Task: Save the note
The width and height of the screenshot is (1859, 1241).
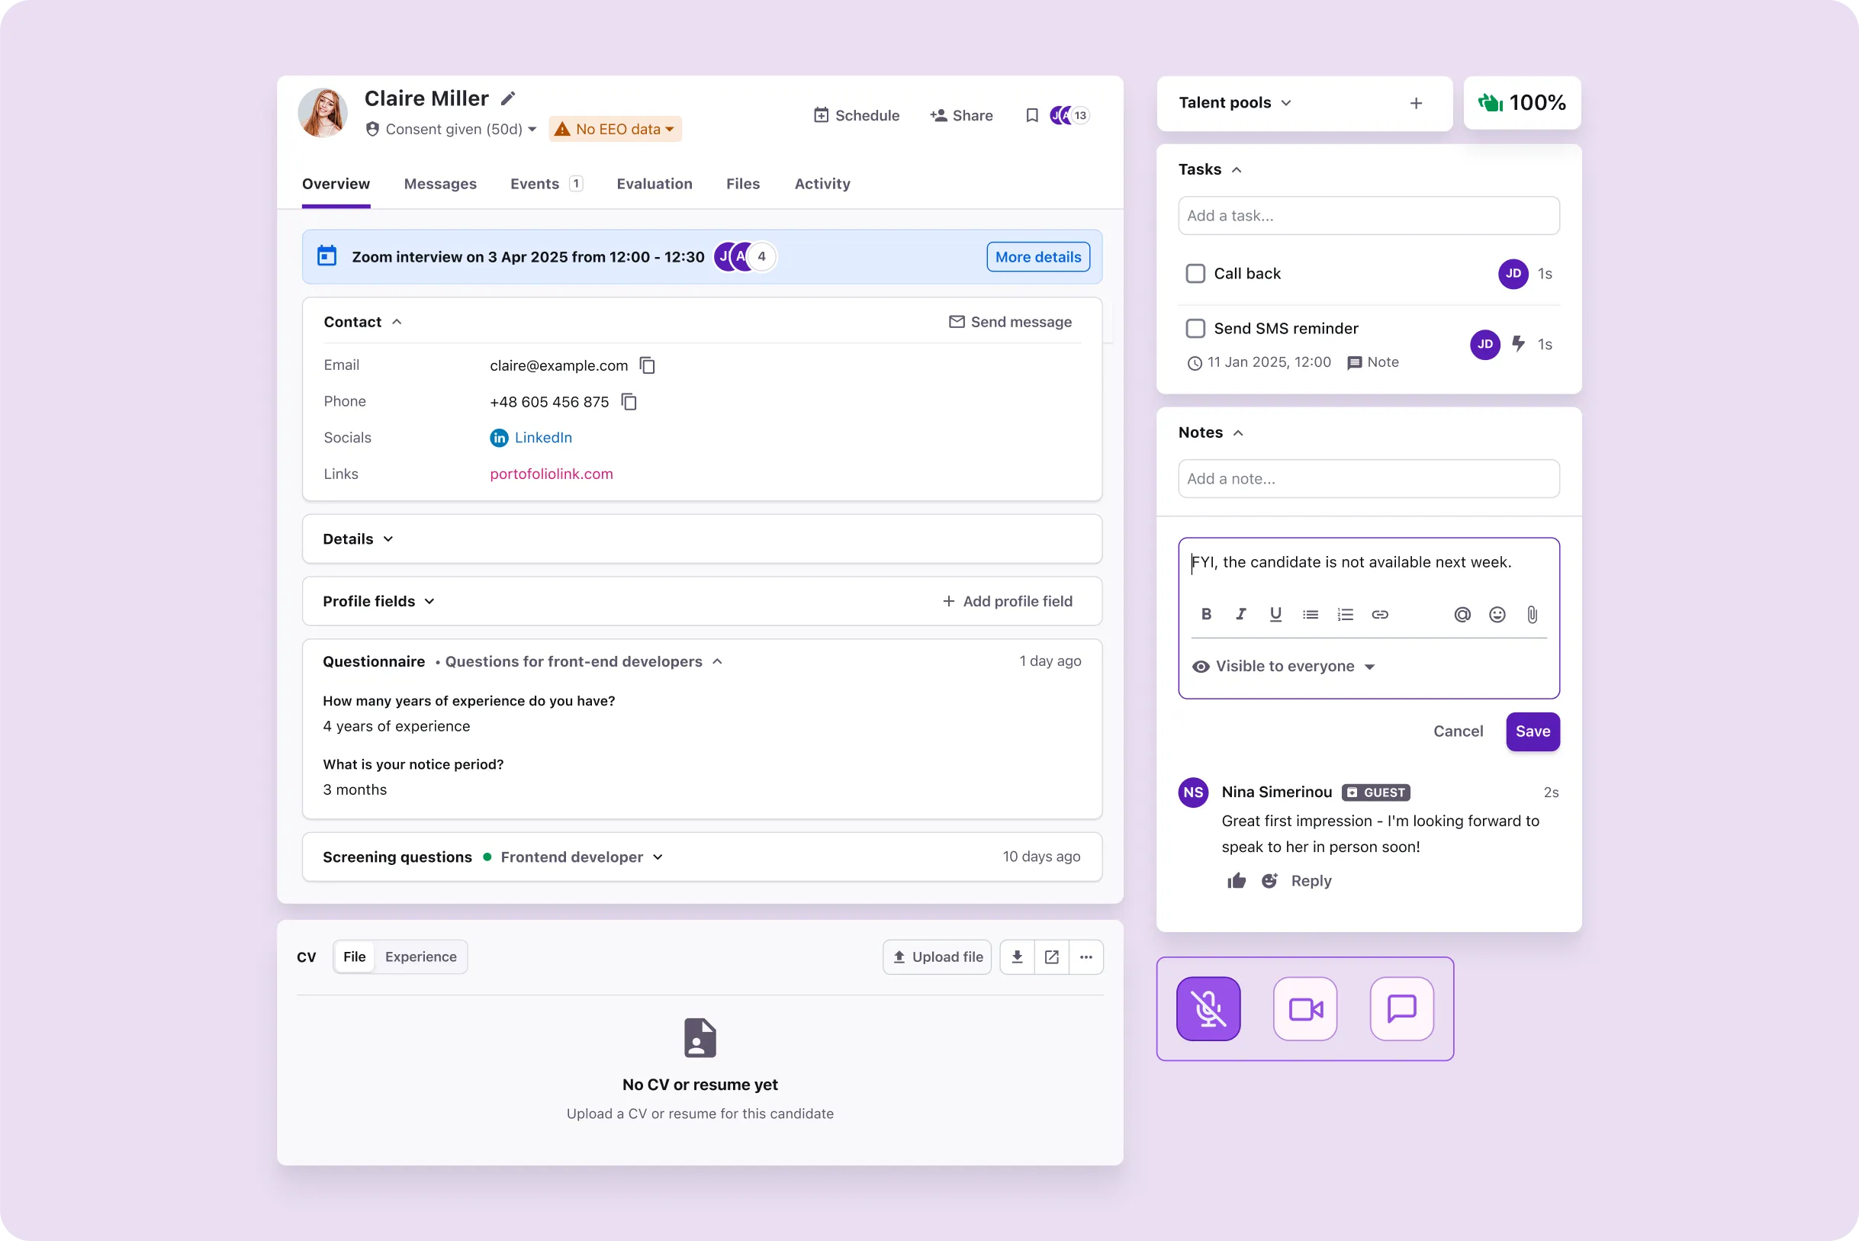Action: click(x=1533, y=731)
